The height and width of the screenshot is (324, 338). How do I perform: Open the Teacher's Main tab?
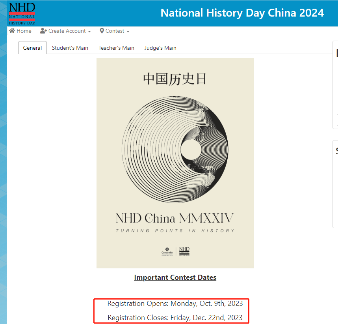116,48
